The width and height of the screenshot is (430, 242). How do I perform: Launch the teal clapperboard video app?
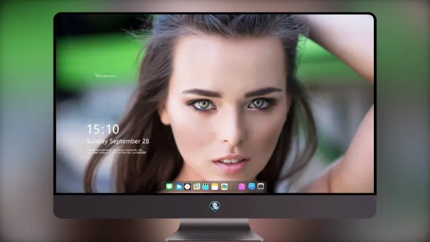click(205, 186)
